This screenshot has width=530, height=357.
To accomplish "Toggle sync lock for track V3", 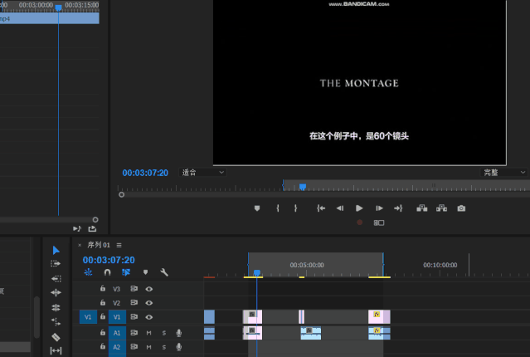I will coord(134,289).
